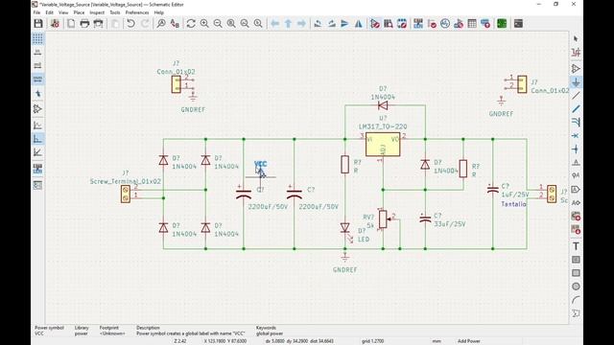Screen dimensions: 614x345
Task: Open Find and Replace
Action: pos(175,23)
